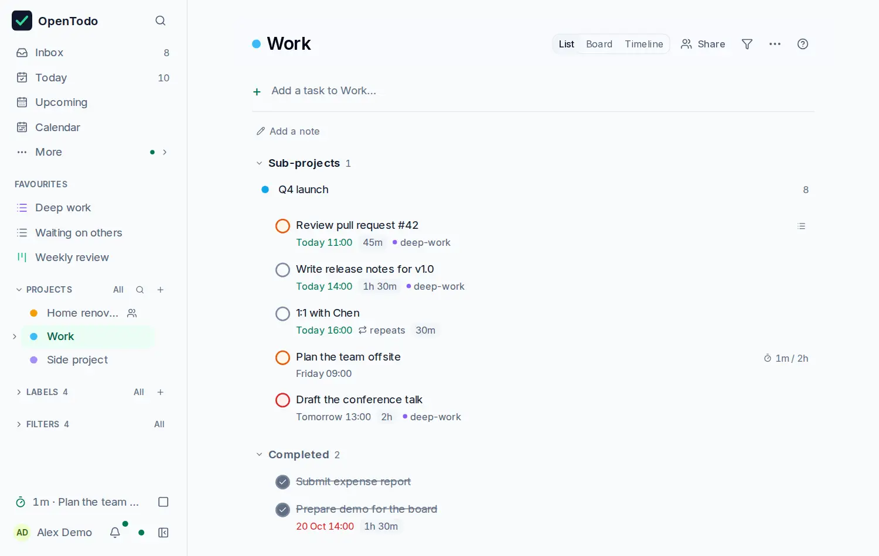This screenshot has width=879, height=556.
Task: Open the Today view
Action: 93,78
